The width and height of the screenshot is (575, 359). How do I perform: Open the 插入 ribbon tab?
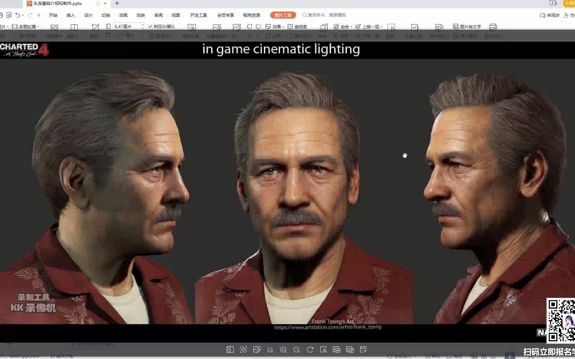pyautogui.click(x=71, y=15)
